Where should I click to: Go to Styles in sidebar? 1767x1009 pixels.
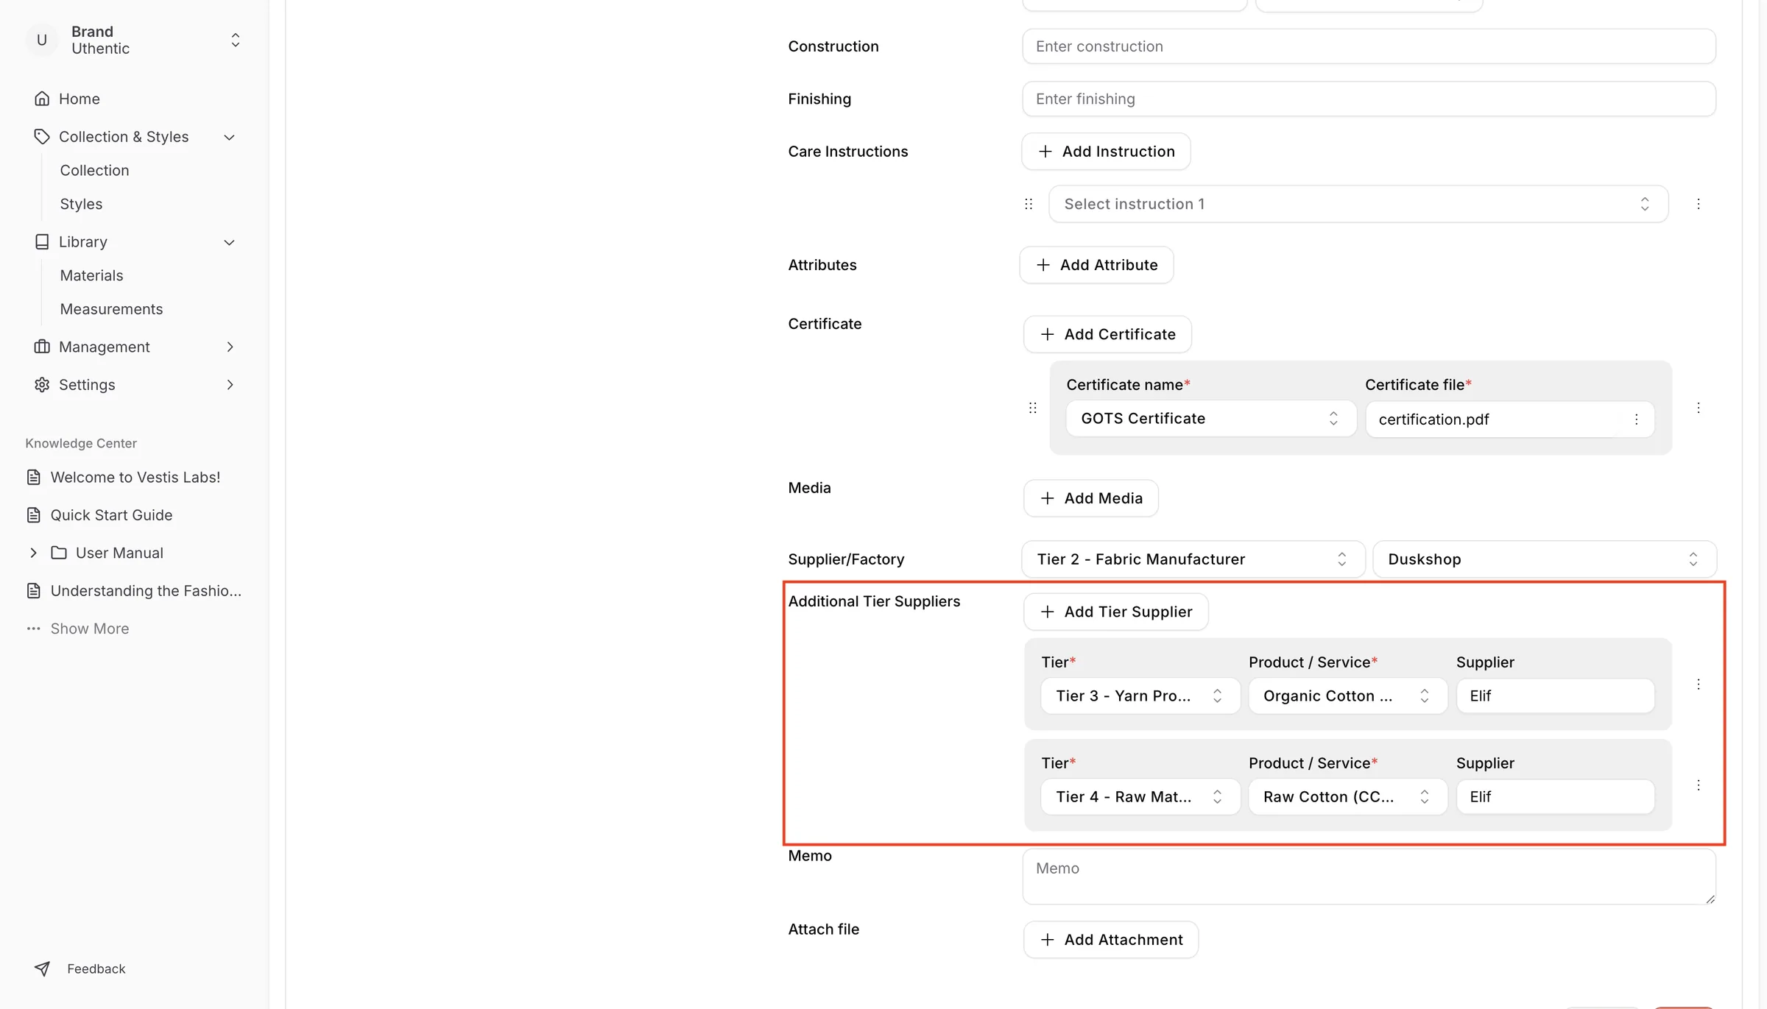[x=81, y=205]
